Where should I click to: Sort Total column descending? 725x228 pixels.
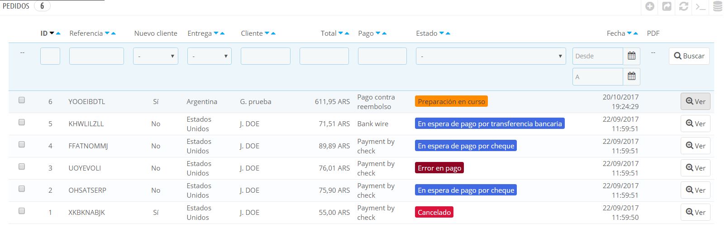[341, 33]
